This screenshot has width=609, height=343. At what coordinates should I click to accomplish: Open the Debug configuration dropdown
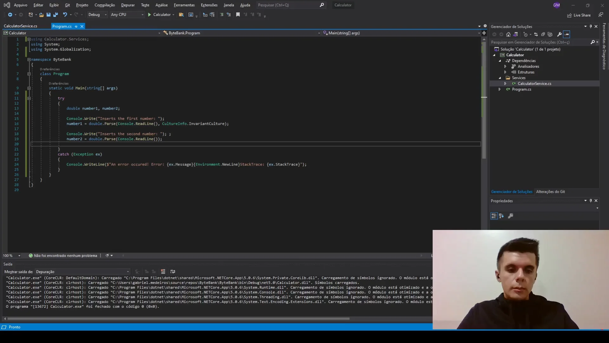(x=97, y=15)
